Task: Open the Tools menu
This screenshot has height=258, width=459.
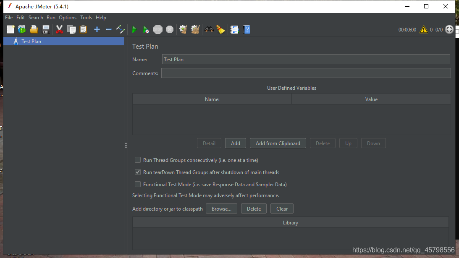Action: [x=86, y=18]
